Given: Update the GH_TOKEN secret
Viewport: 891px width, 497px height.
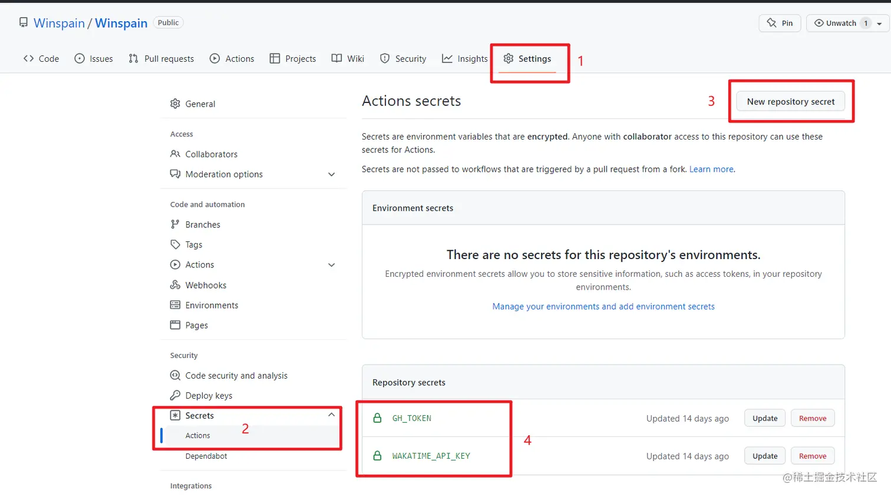Looking at the screenshot, I should (x=764, y=418).
